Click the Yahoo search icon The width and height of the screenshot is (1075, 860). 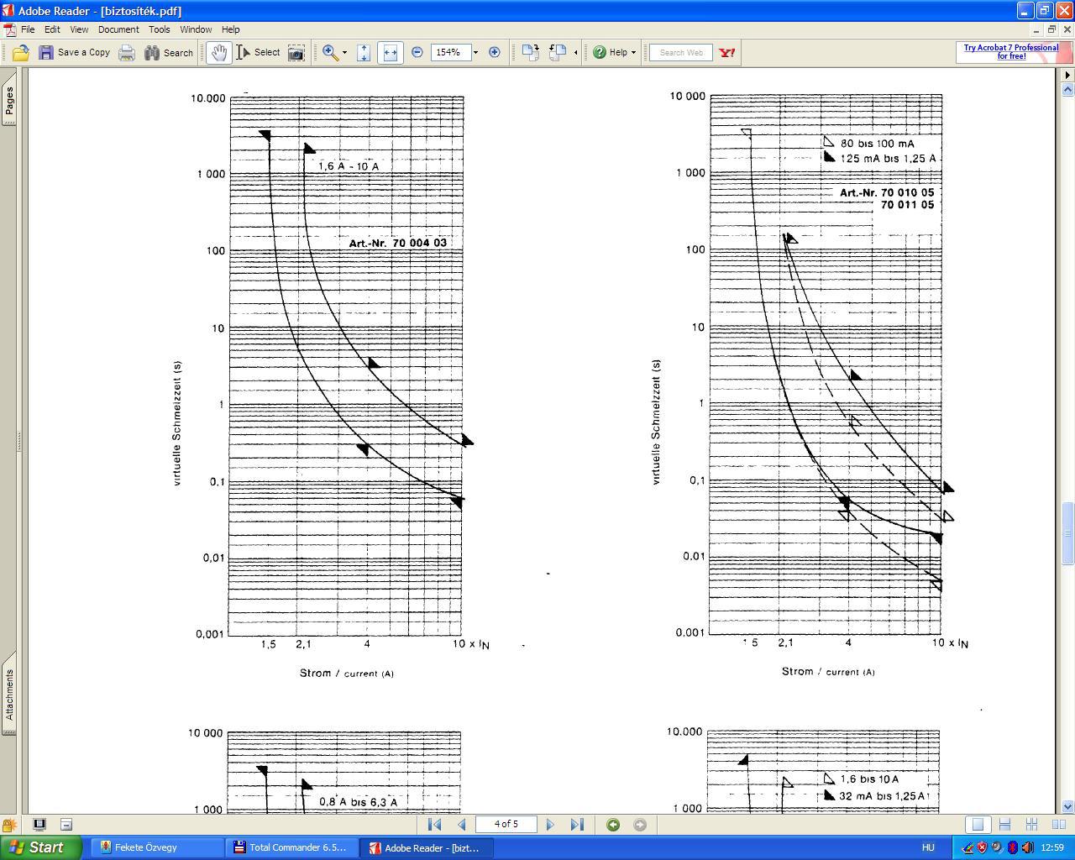(727, 53)
